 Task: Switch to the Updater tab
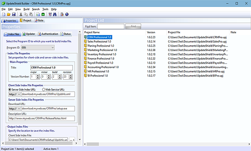(x=29, y=34)
